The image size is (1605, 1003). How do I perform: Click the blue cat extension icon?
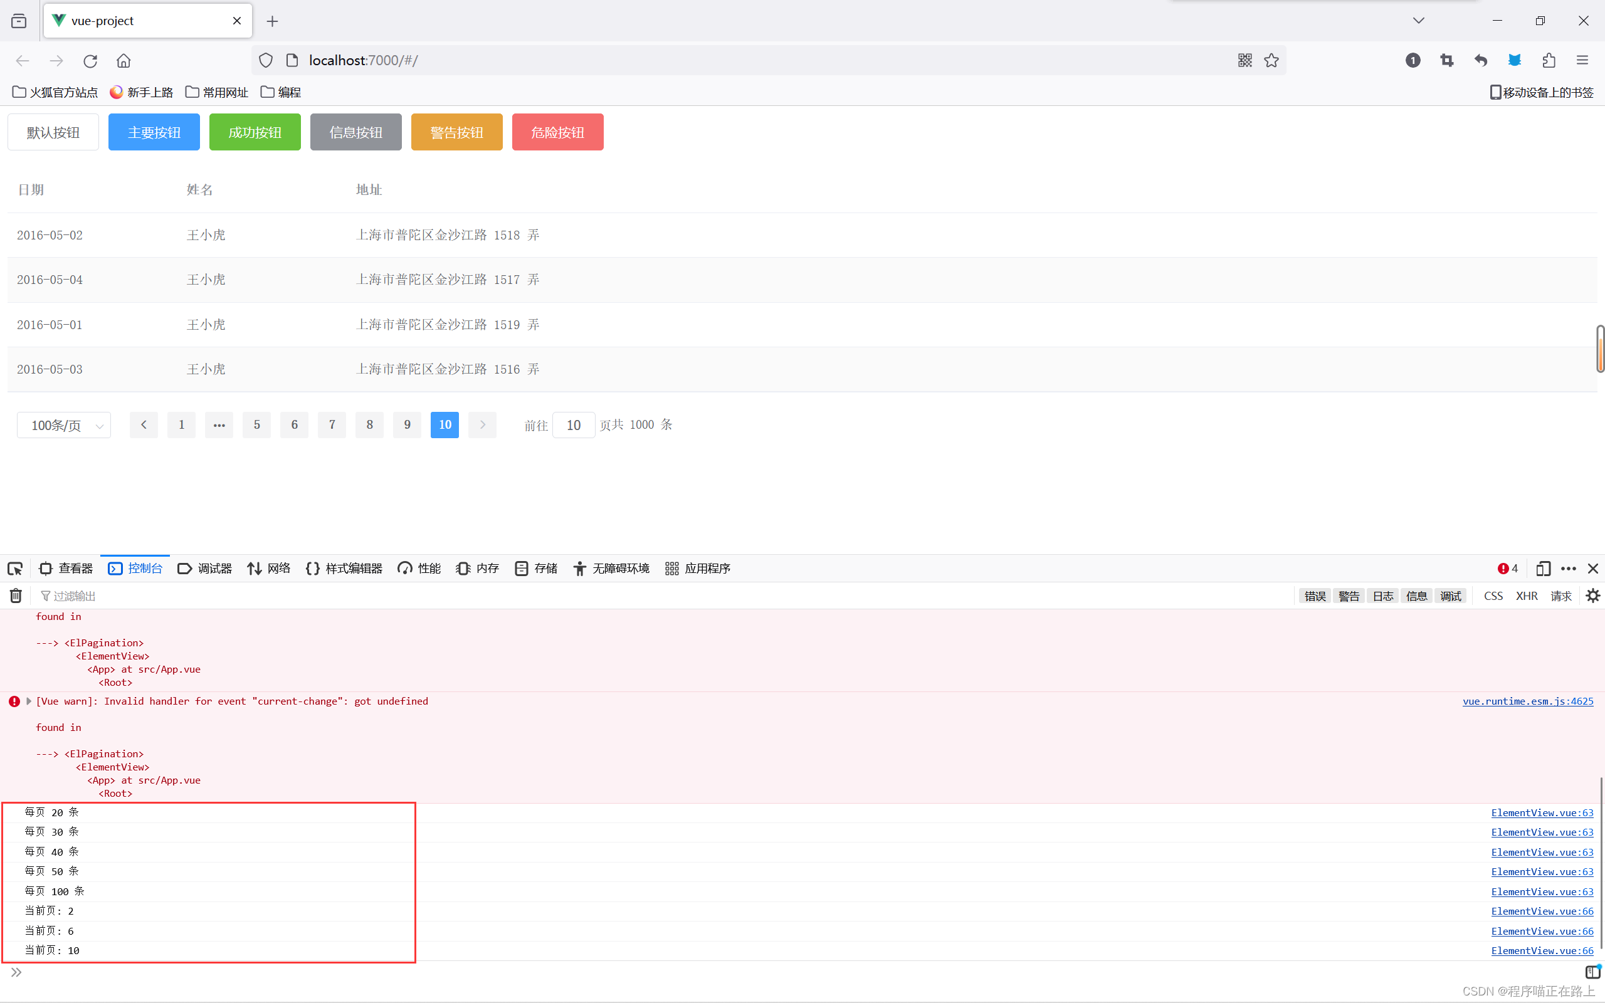(1515, 60)
